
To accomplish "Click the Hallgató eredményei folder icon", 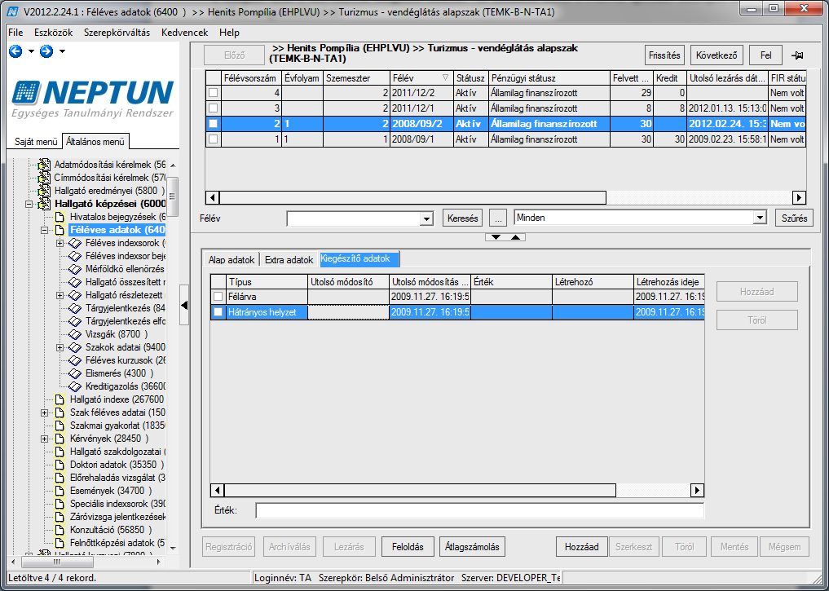I will (x=44, y=191).
